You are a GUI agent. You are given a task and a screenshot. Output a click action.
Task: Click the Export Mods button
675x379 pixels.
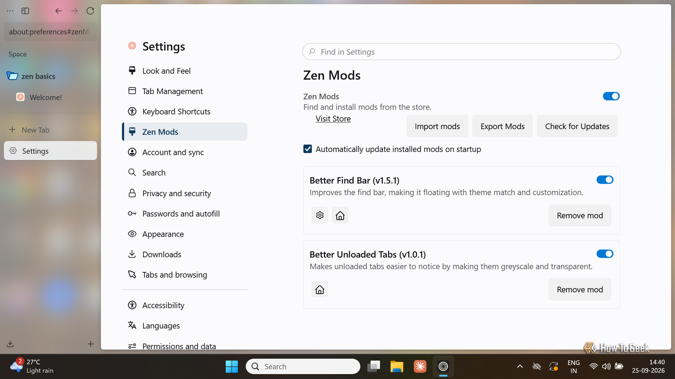coord(502,126)
